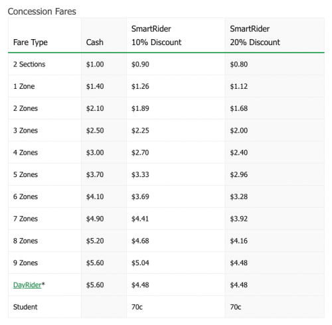Click the SmartRider 10% Discount header

tap(156, 35)
